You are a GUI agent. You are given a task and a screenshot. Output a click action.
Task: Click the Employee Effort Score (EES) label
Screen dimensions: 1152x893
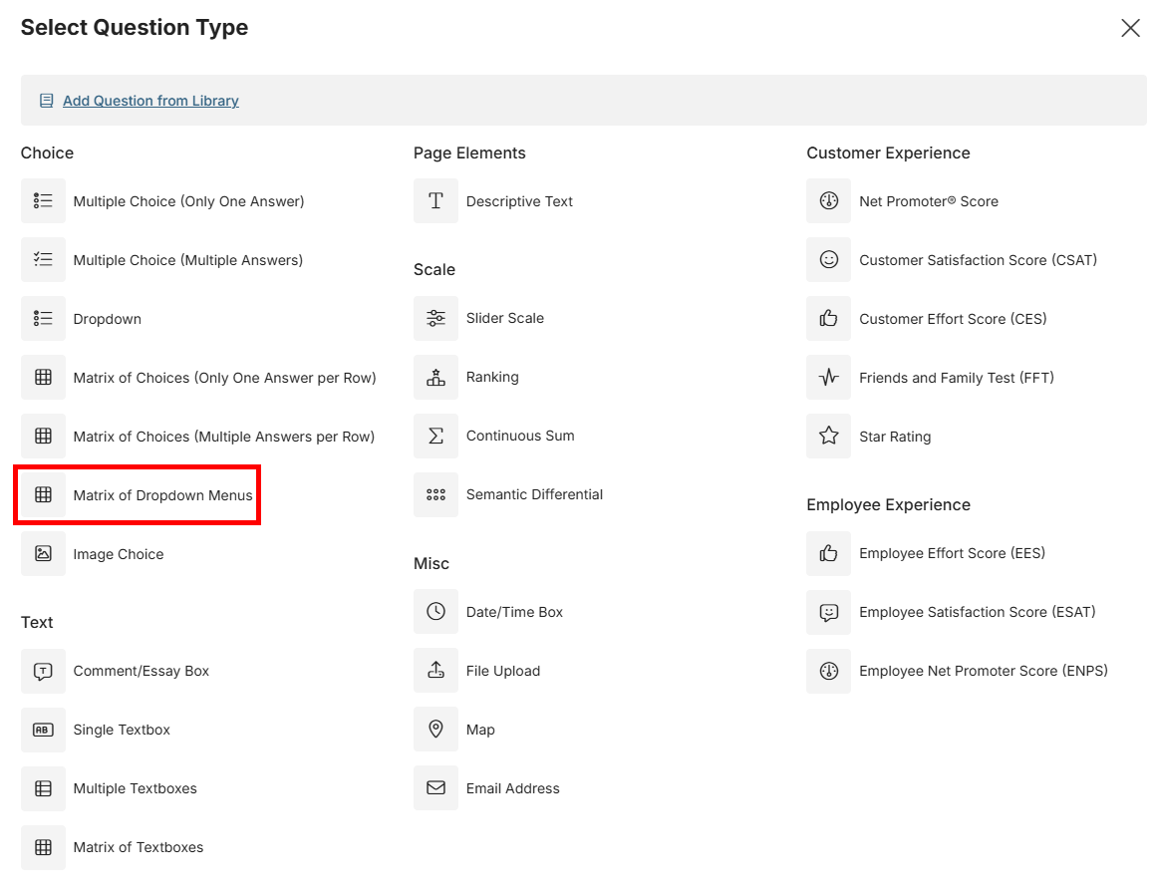[952, 553]
